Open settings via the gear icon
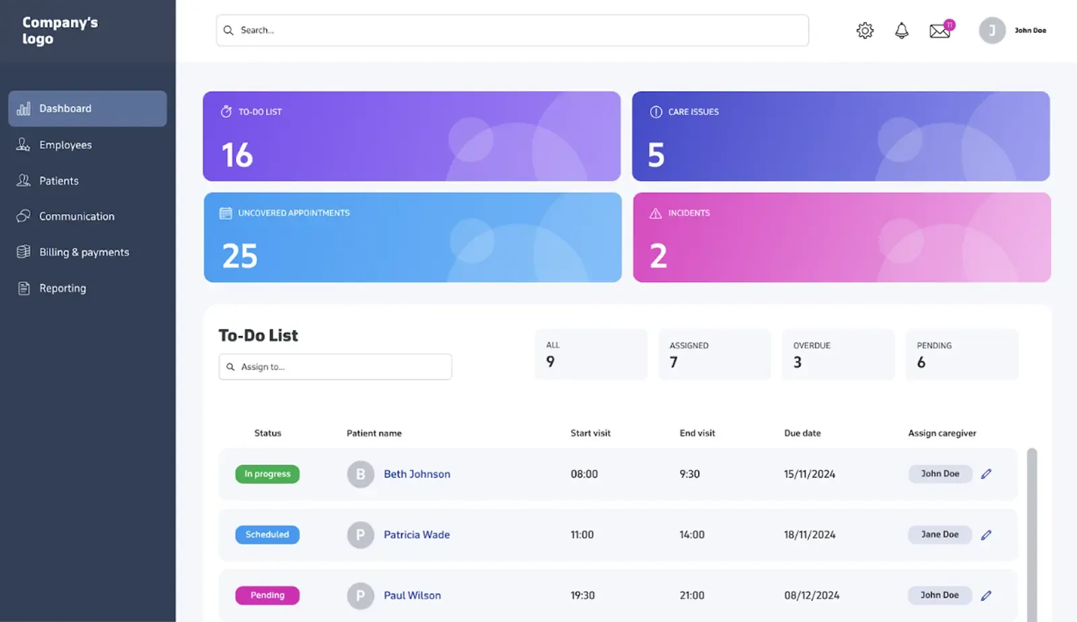This screenshot has height=622, width=1077. (865, 30)
